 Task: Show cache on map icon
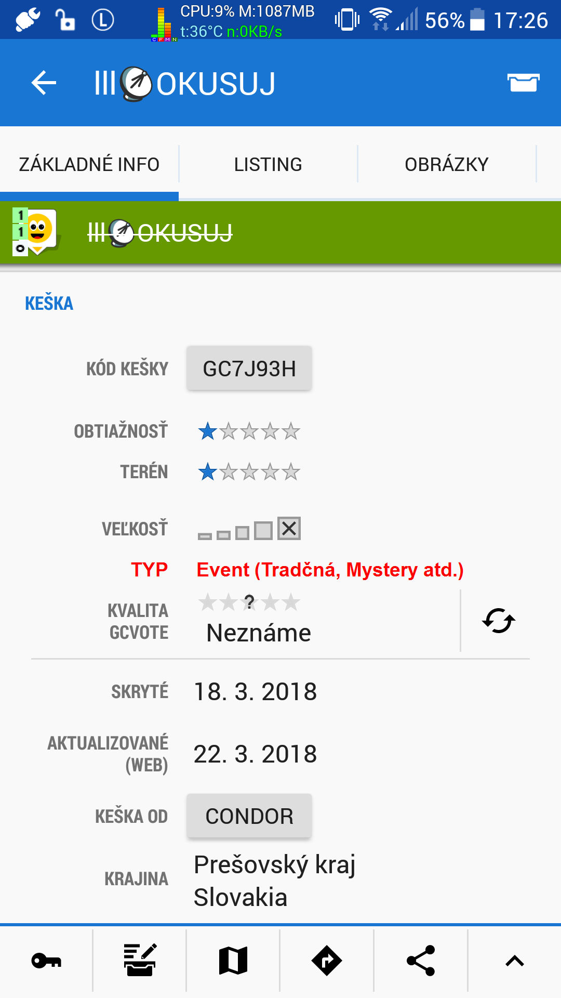[x=233, y=961]
